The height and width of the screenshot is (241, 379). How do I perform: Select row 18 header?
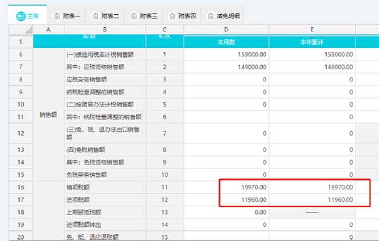pyautogui.click(x=21, y=212)
